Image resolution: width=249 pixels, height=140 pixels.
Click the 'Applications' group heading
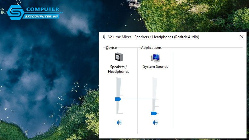[x=151, y=48]
